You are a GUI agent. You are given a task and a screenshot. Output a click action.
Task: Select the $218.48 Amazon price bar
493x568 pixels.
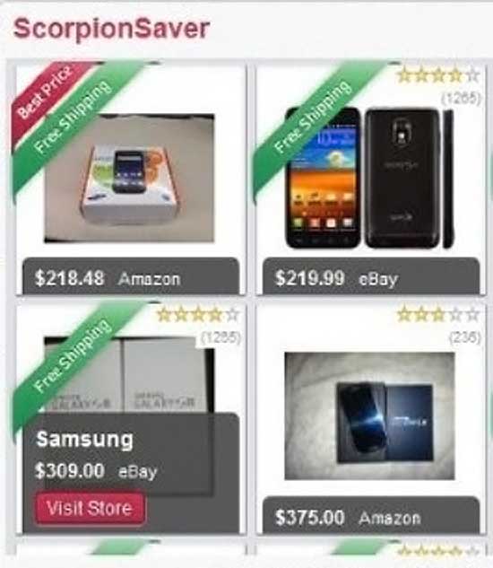coord(131,276)
